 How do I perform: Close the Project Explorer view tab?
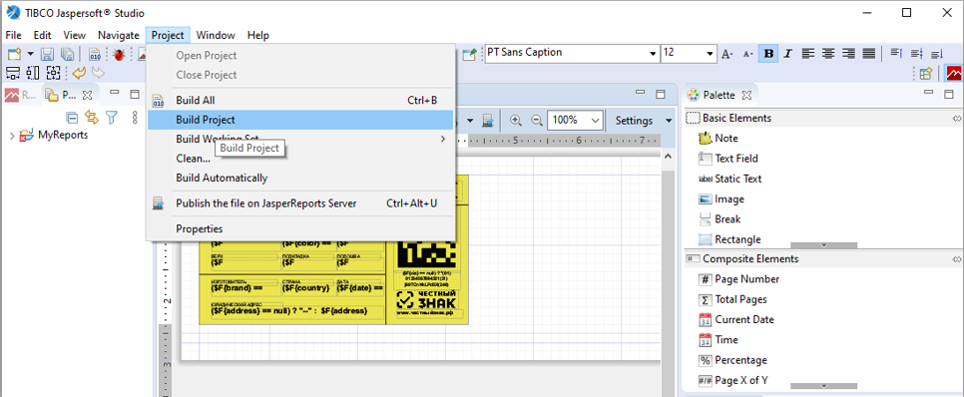(x=87, y=95)
